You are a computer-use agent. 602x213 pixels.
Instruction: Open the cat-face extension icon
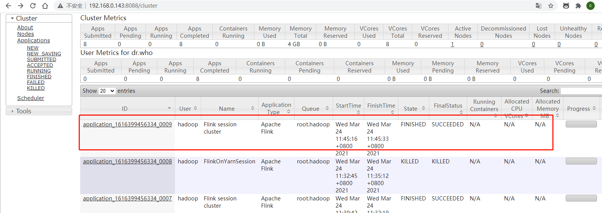566,6
